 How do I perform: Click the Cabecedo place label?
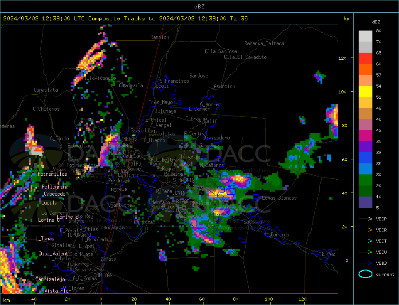pyautogui.click(x=55, y=194)
